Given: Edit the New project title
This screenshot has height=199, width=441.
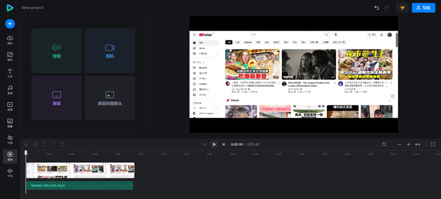Looking at the screenshot, I should click(33, 8).
